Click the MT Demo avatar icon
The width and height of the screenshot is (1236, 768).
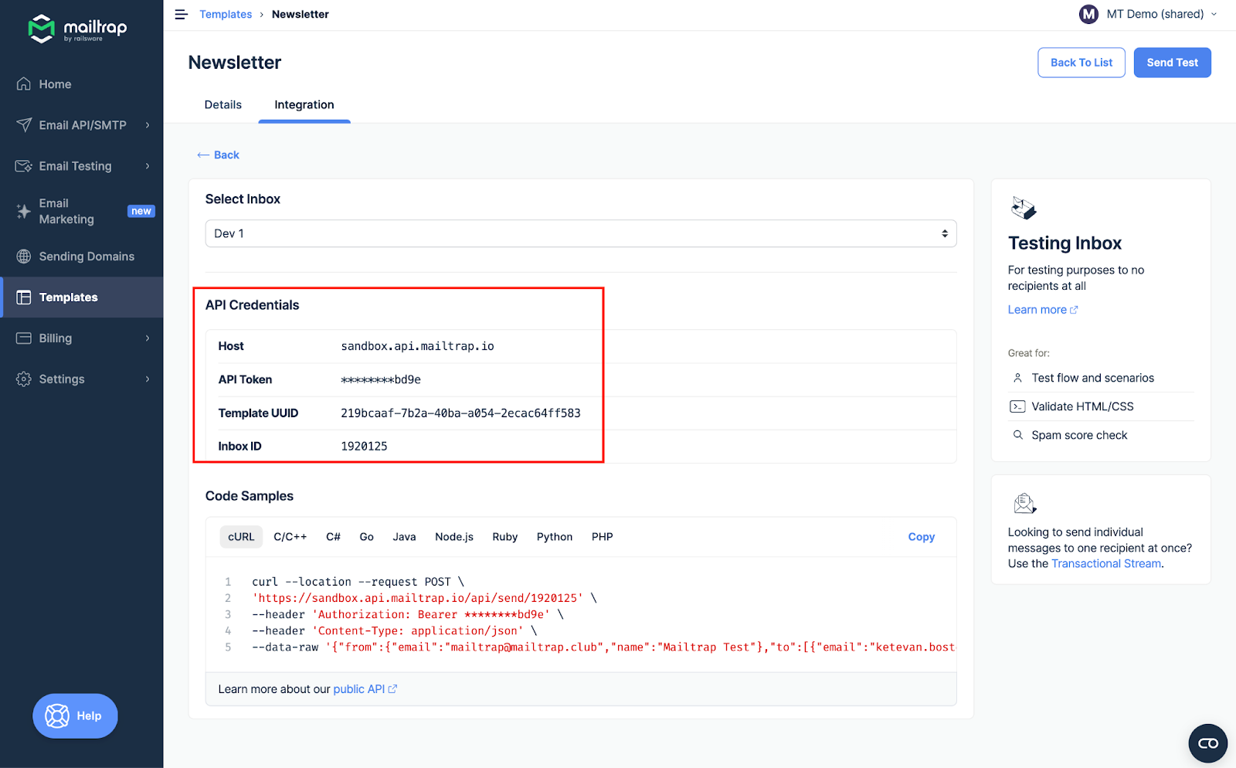click(x=1088, y=14)
